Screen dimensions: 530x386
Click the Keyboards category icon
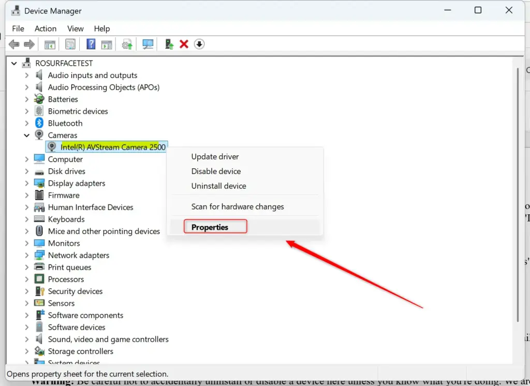click(x=39, y=219)
